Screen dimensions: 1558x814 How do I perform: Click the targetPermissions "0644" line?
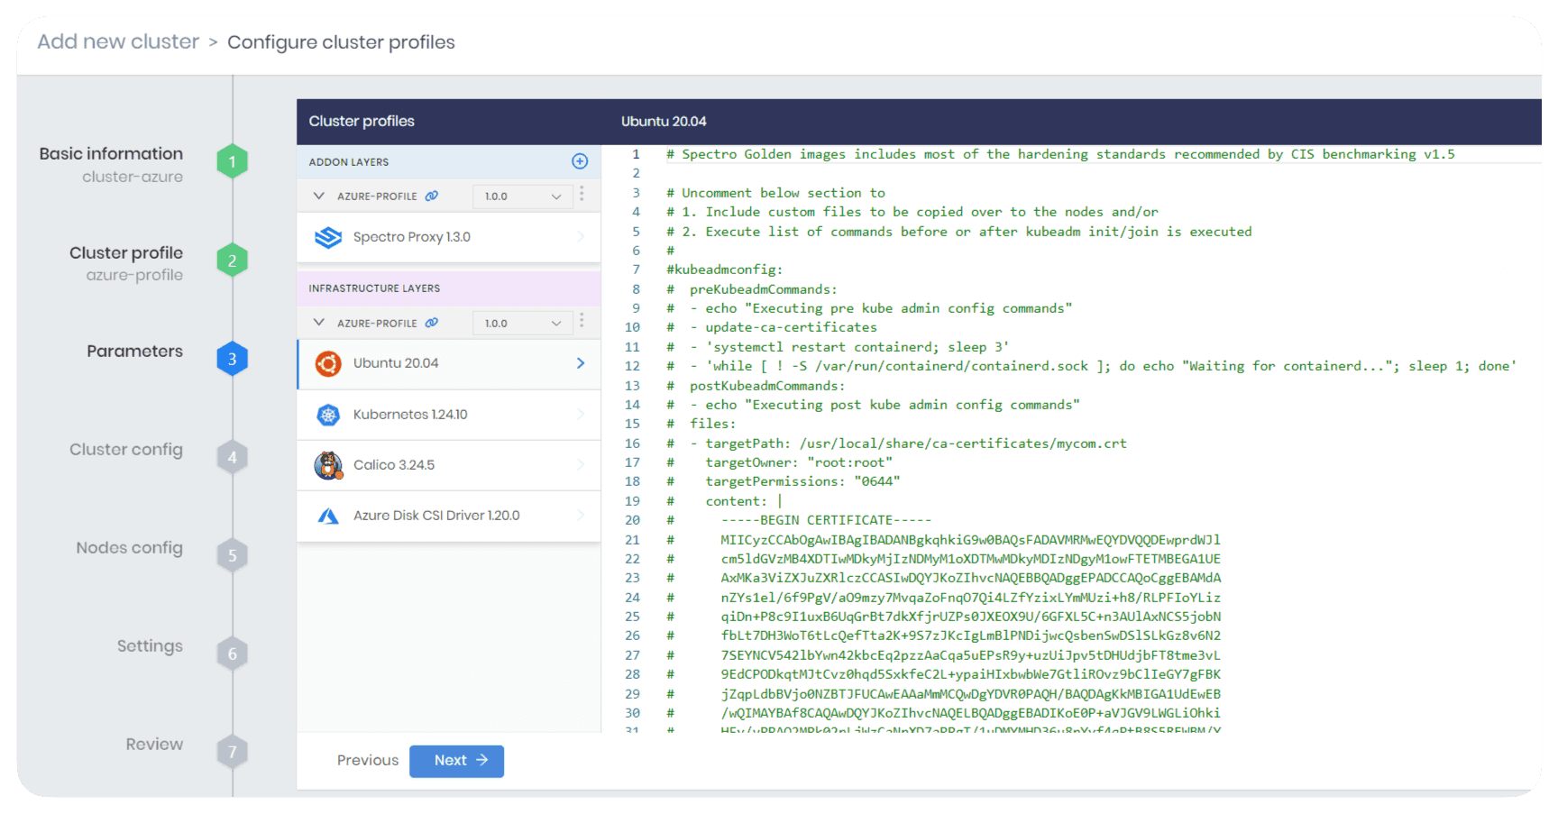pos(784,481)
